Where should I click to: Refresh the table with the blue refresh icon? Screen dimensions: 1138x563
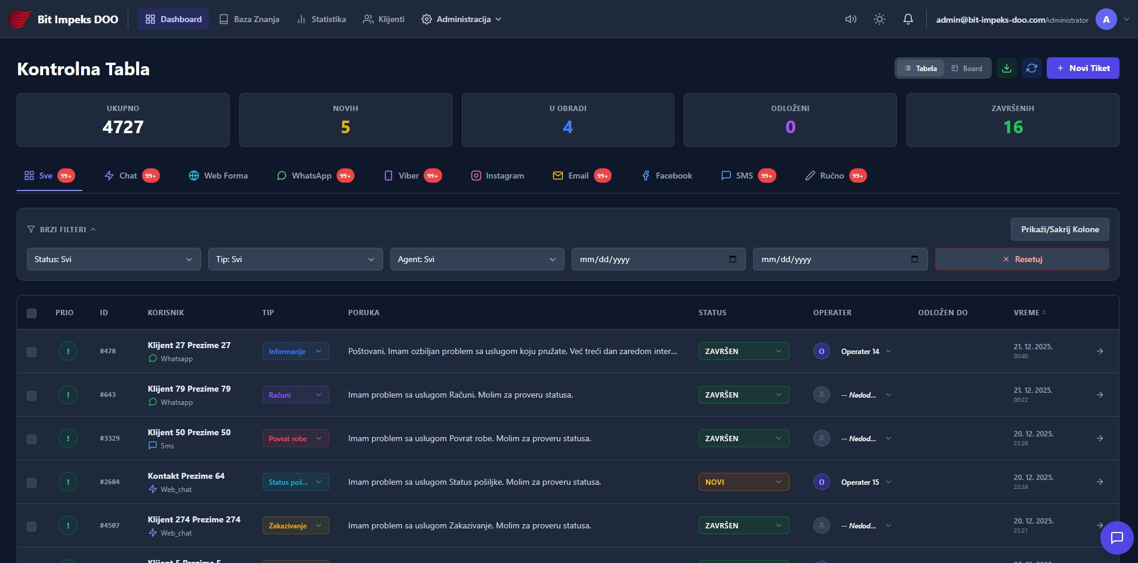pyautogui.click(x=1032, y=68)
